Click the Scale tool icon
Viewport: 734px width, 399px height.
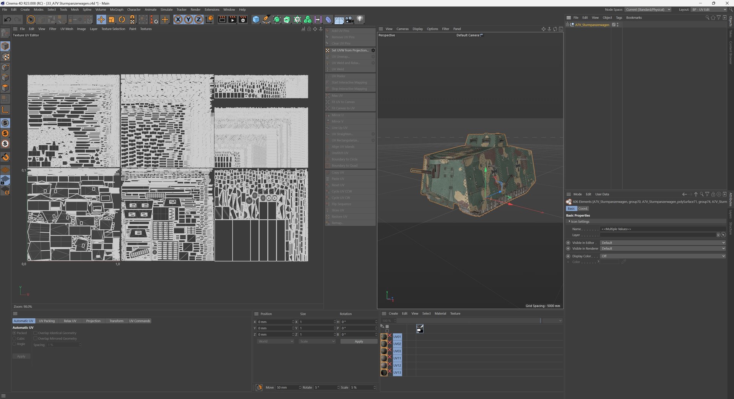pos(112,19)
